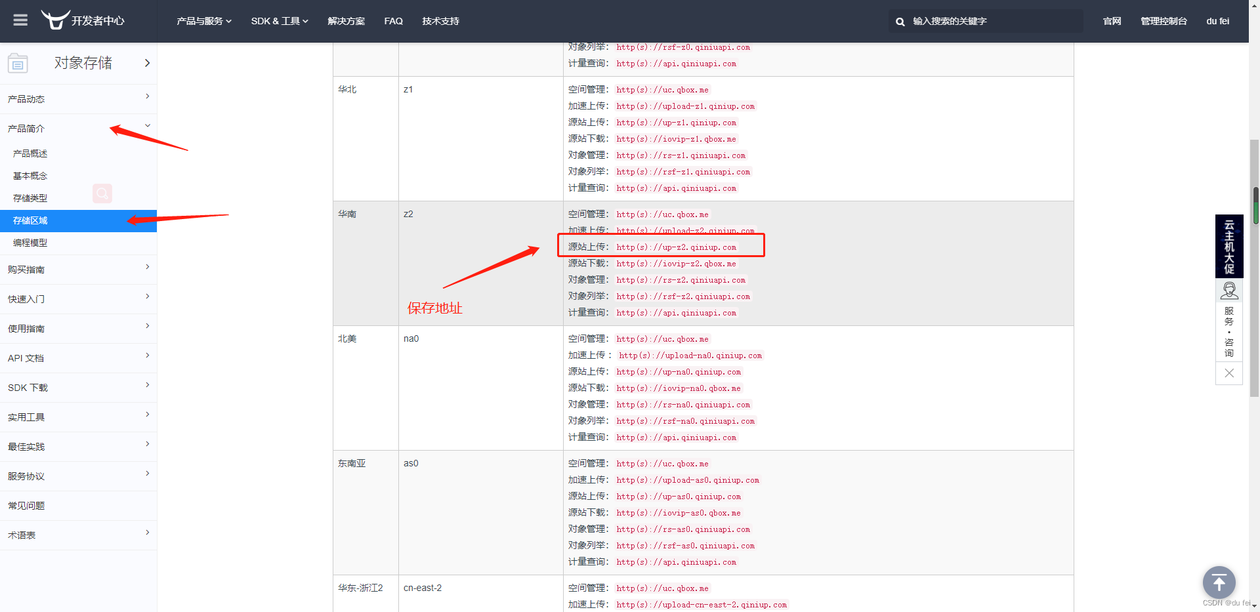This screenshot has width=1260, height=612.
Task: Open the 解决方案 menu
Action: click(346, 21)
